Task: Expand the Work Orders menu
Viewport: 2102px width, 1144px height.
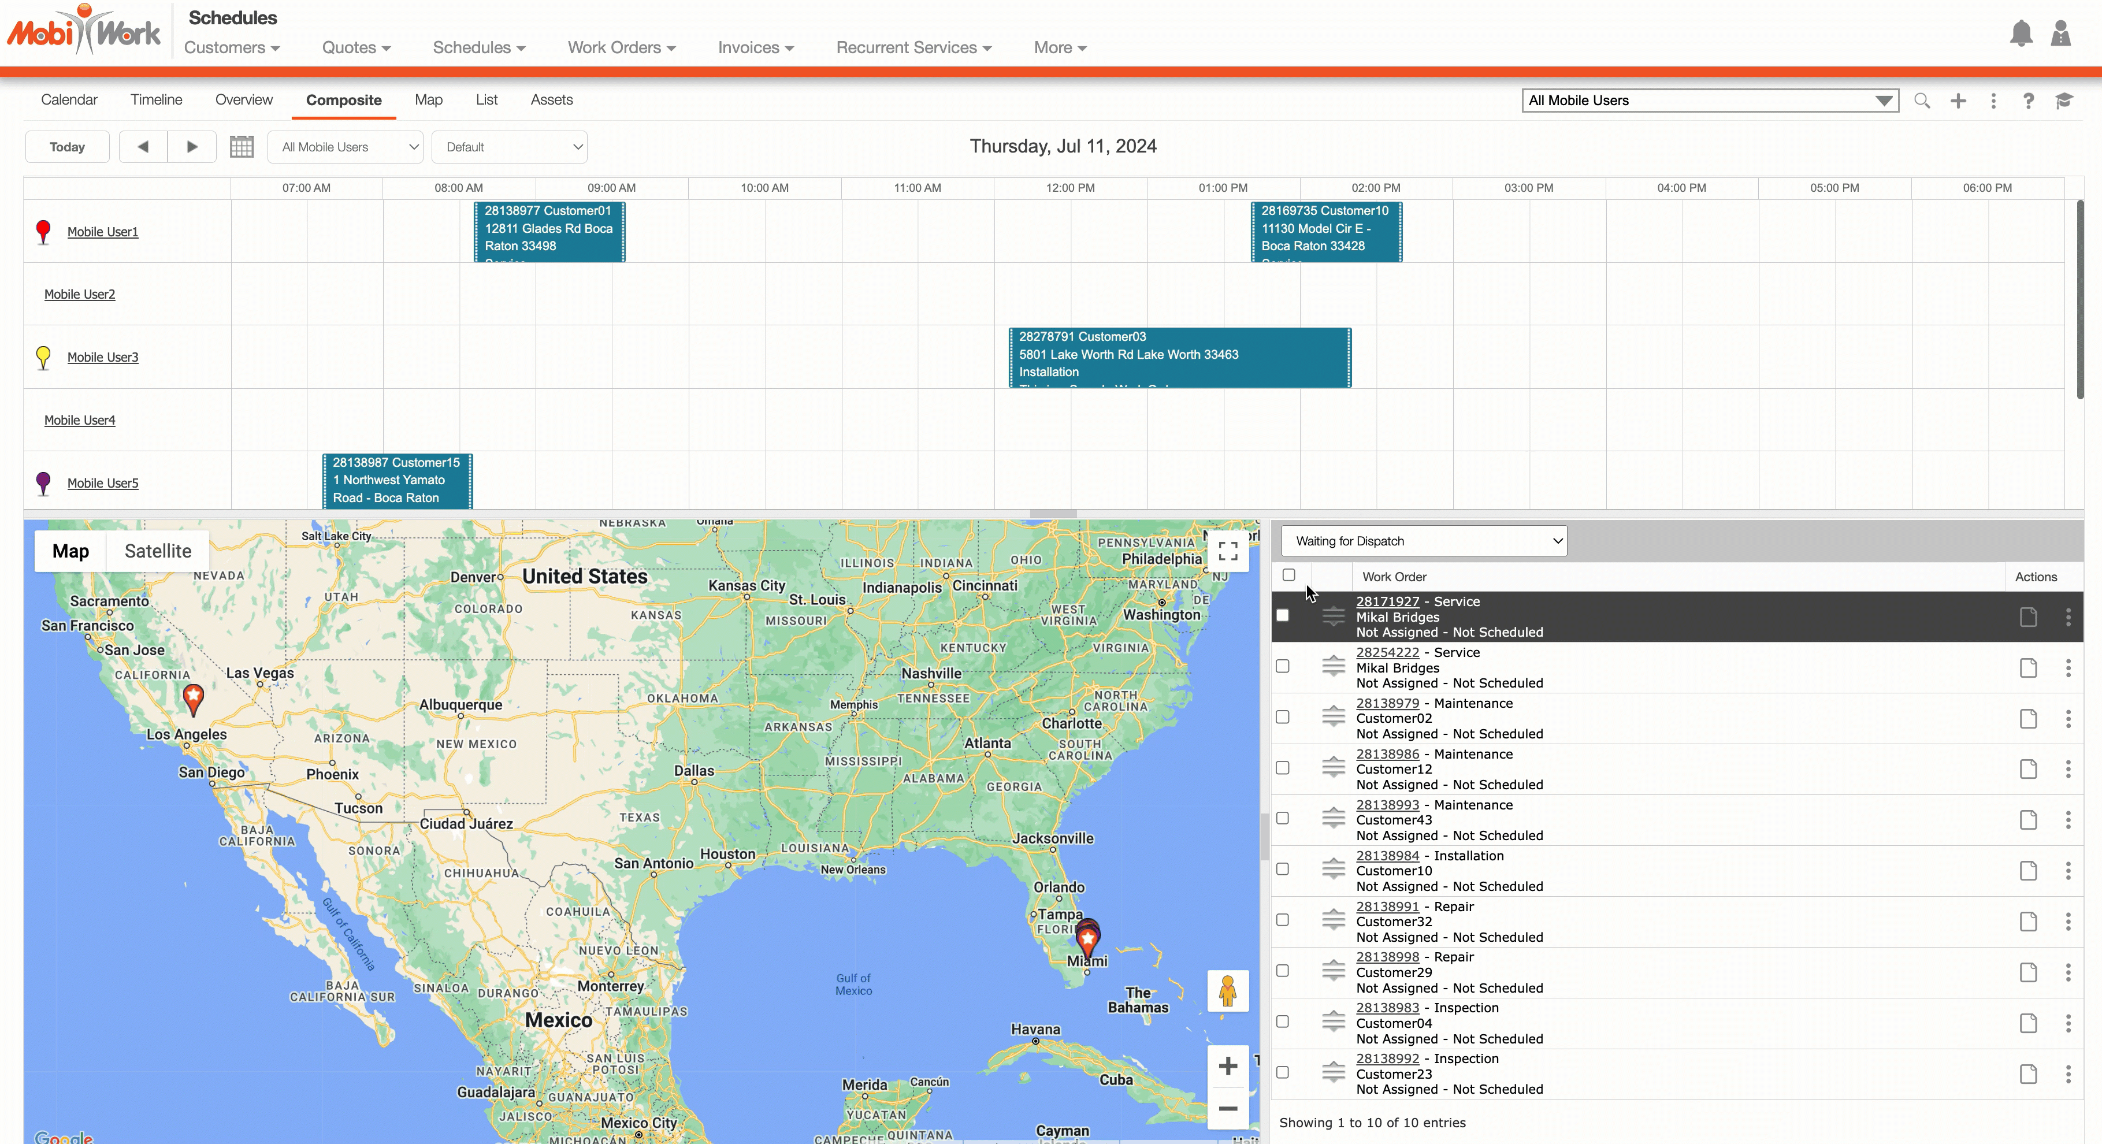Action: coord(621,47)
